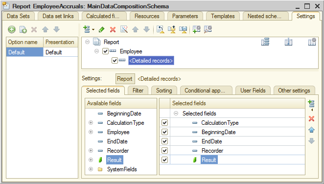
Task: Click standard settings icon before toolbar separator
Action: (x=183, y=29)
